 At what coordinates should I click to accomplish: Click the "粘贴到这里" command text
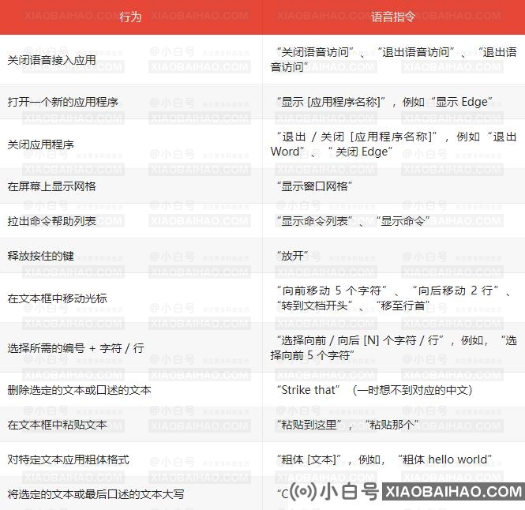pos(309,425)
